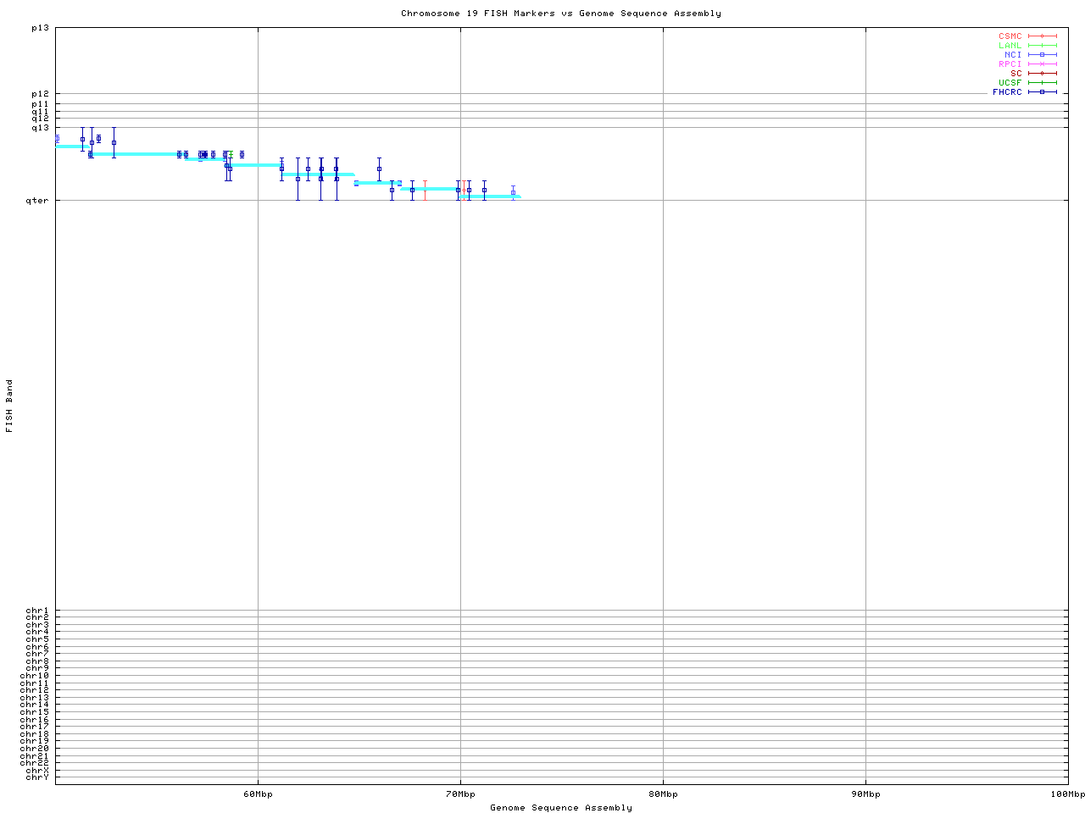The image size is (1085, 813).
Task: Click the chart title text
Action: pos(560,14)
